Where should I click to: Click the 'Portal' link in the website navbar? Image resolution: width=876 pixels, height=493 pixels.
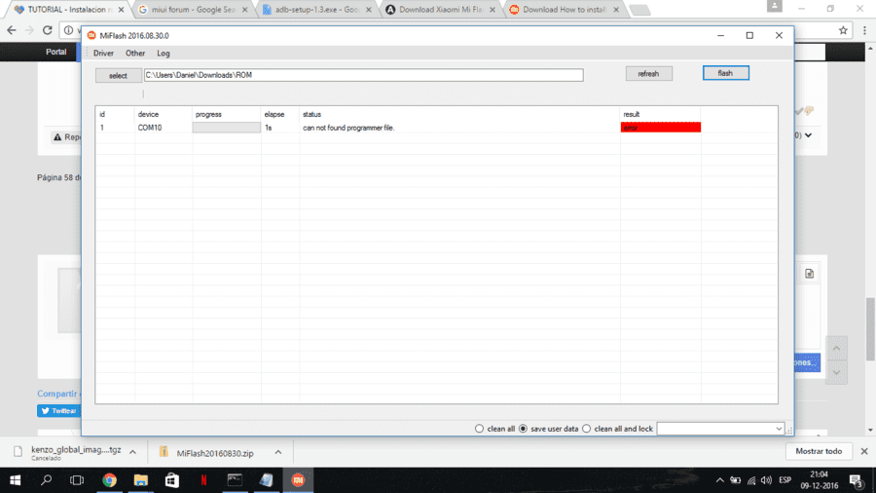[55, 52]
